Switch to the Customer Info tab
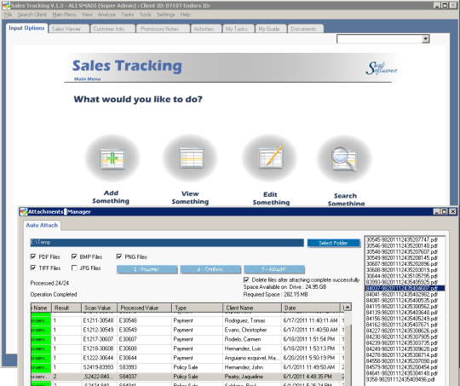Image resolution: width=460 pixels, height=386 pixels. pyautogui.click(x=112, y=29)
